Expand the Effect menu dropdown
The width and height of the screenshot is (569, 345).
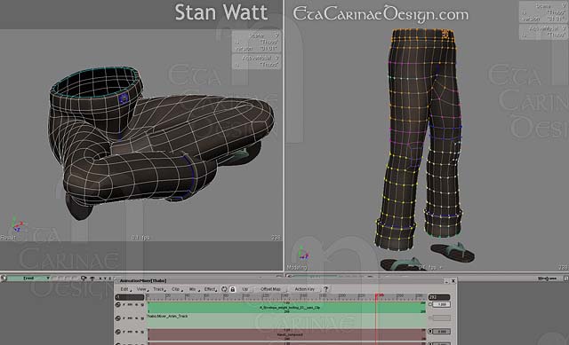tap(210, 289)
